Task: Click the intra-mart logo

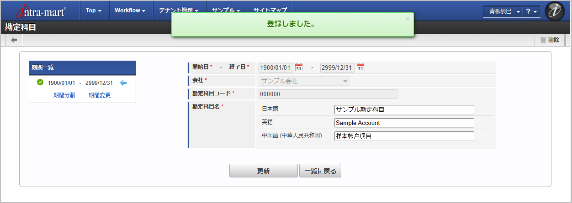Action: (41, 10)
